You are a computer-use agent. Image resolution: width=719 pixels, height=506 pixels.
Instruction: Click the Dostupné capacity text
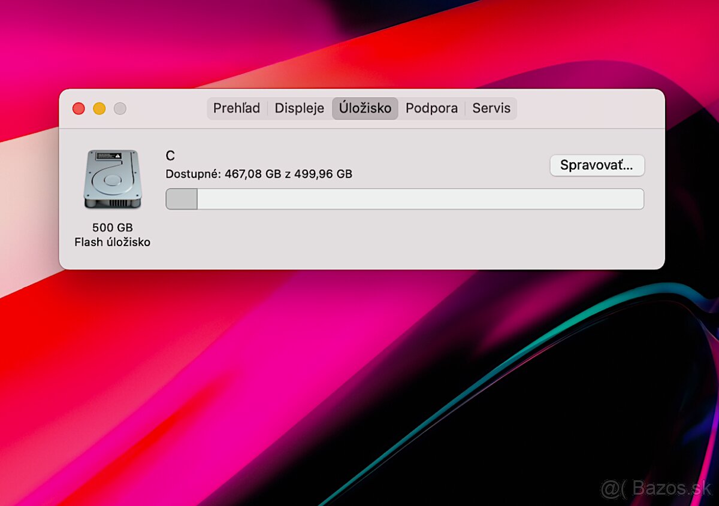[259, 174]
